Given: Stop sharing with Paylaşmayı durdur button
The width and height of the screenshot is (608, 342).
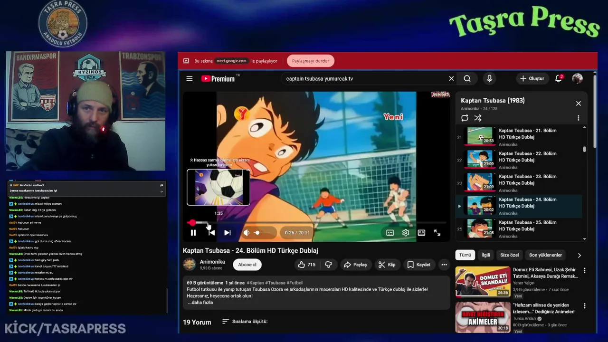Looking at the screenshot, I should click(x=311, y=61).
